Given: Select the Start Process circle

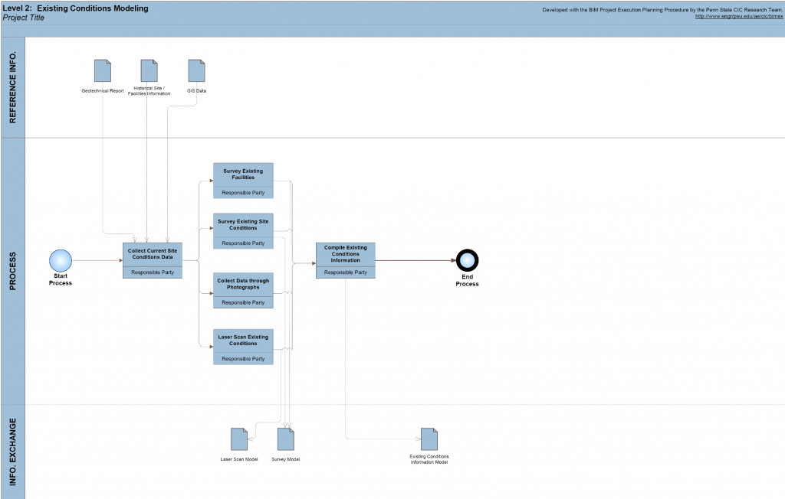Looking at the screenshot, I should pos(61,261).
